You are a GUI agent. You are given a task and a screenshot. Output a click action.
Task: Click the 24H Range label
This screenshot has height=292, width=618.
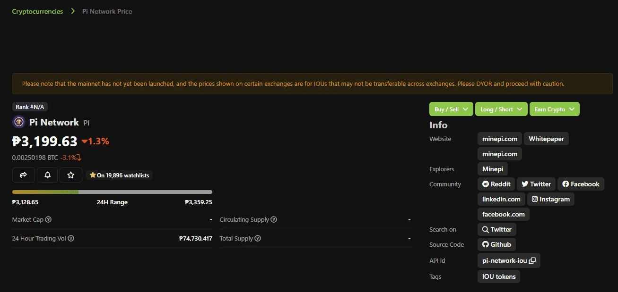tap(112, 202)
